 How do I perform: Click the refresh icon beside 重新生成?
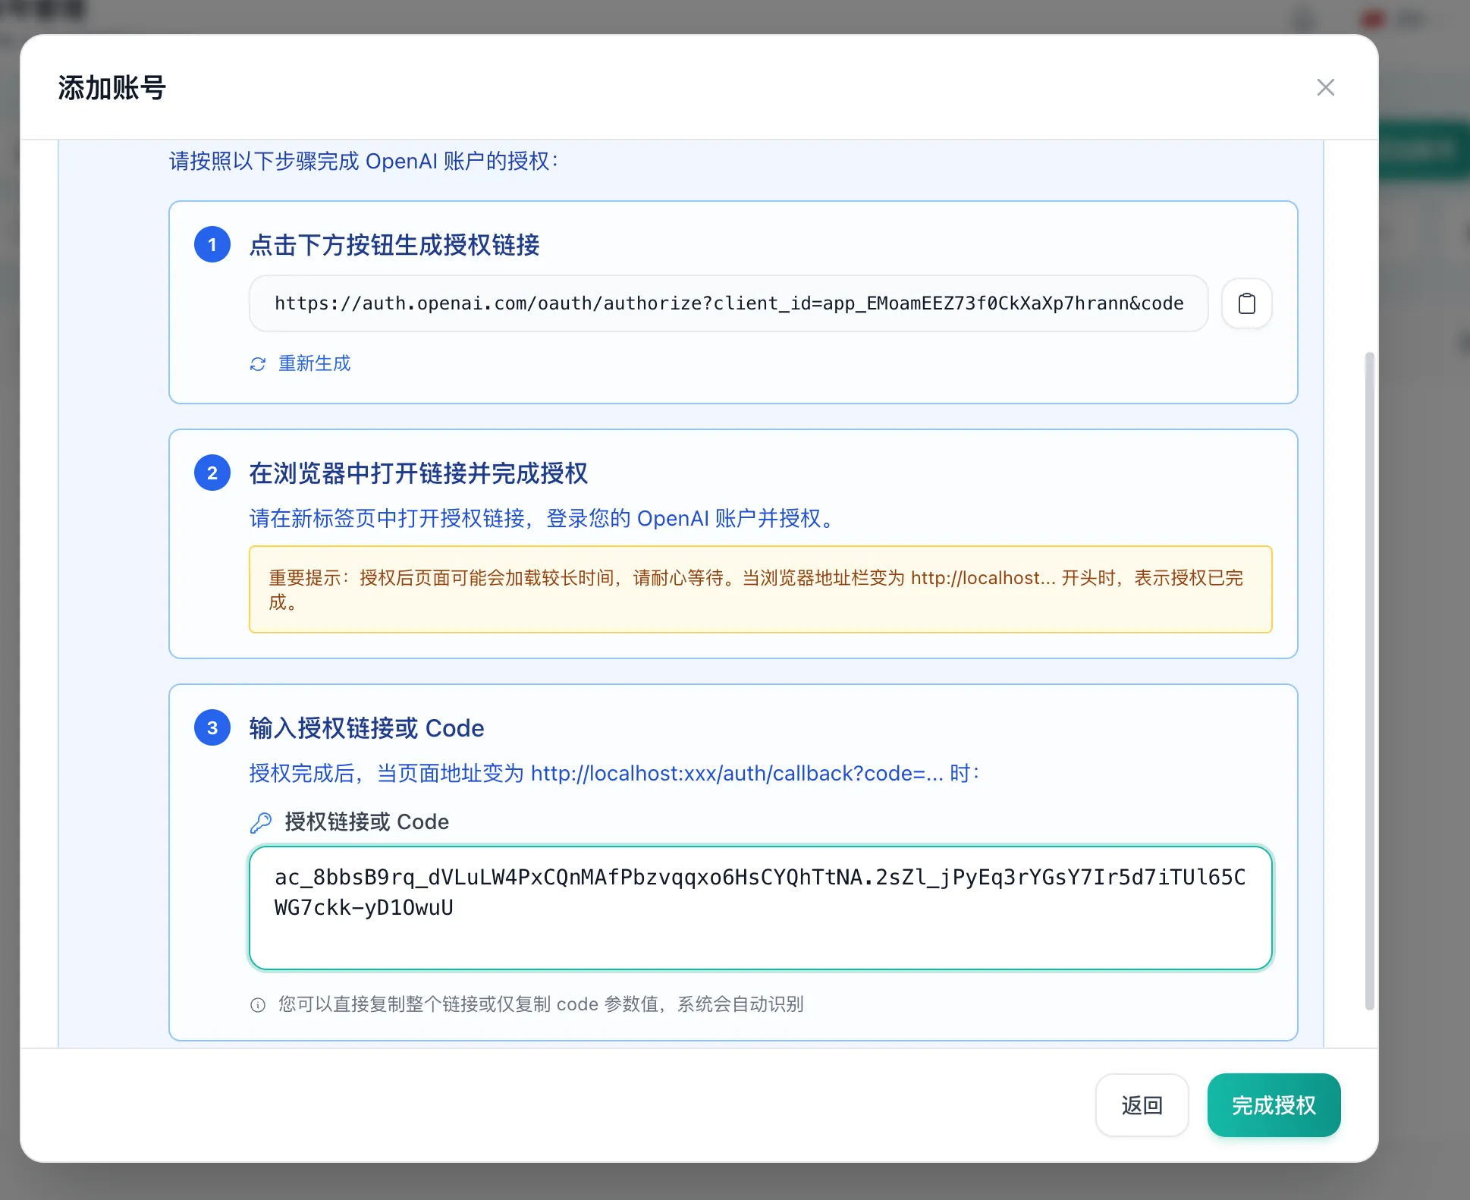pos(258,364)
